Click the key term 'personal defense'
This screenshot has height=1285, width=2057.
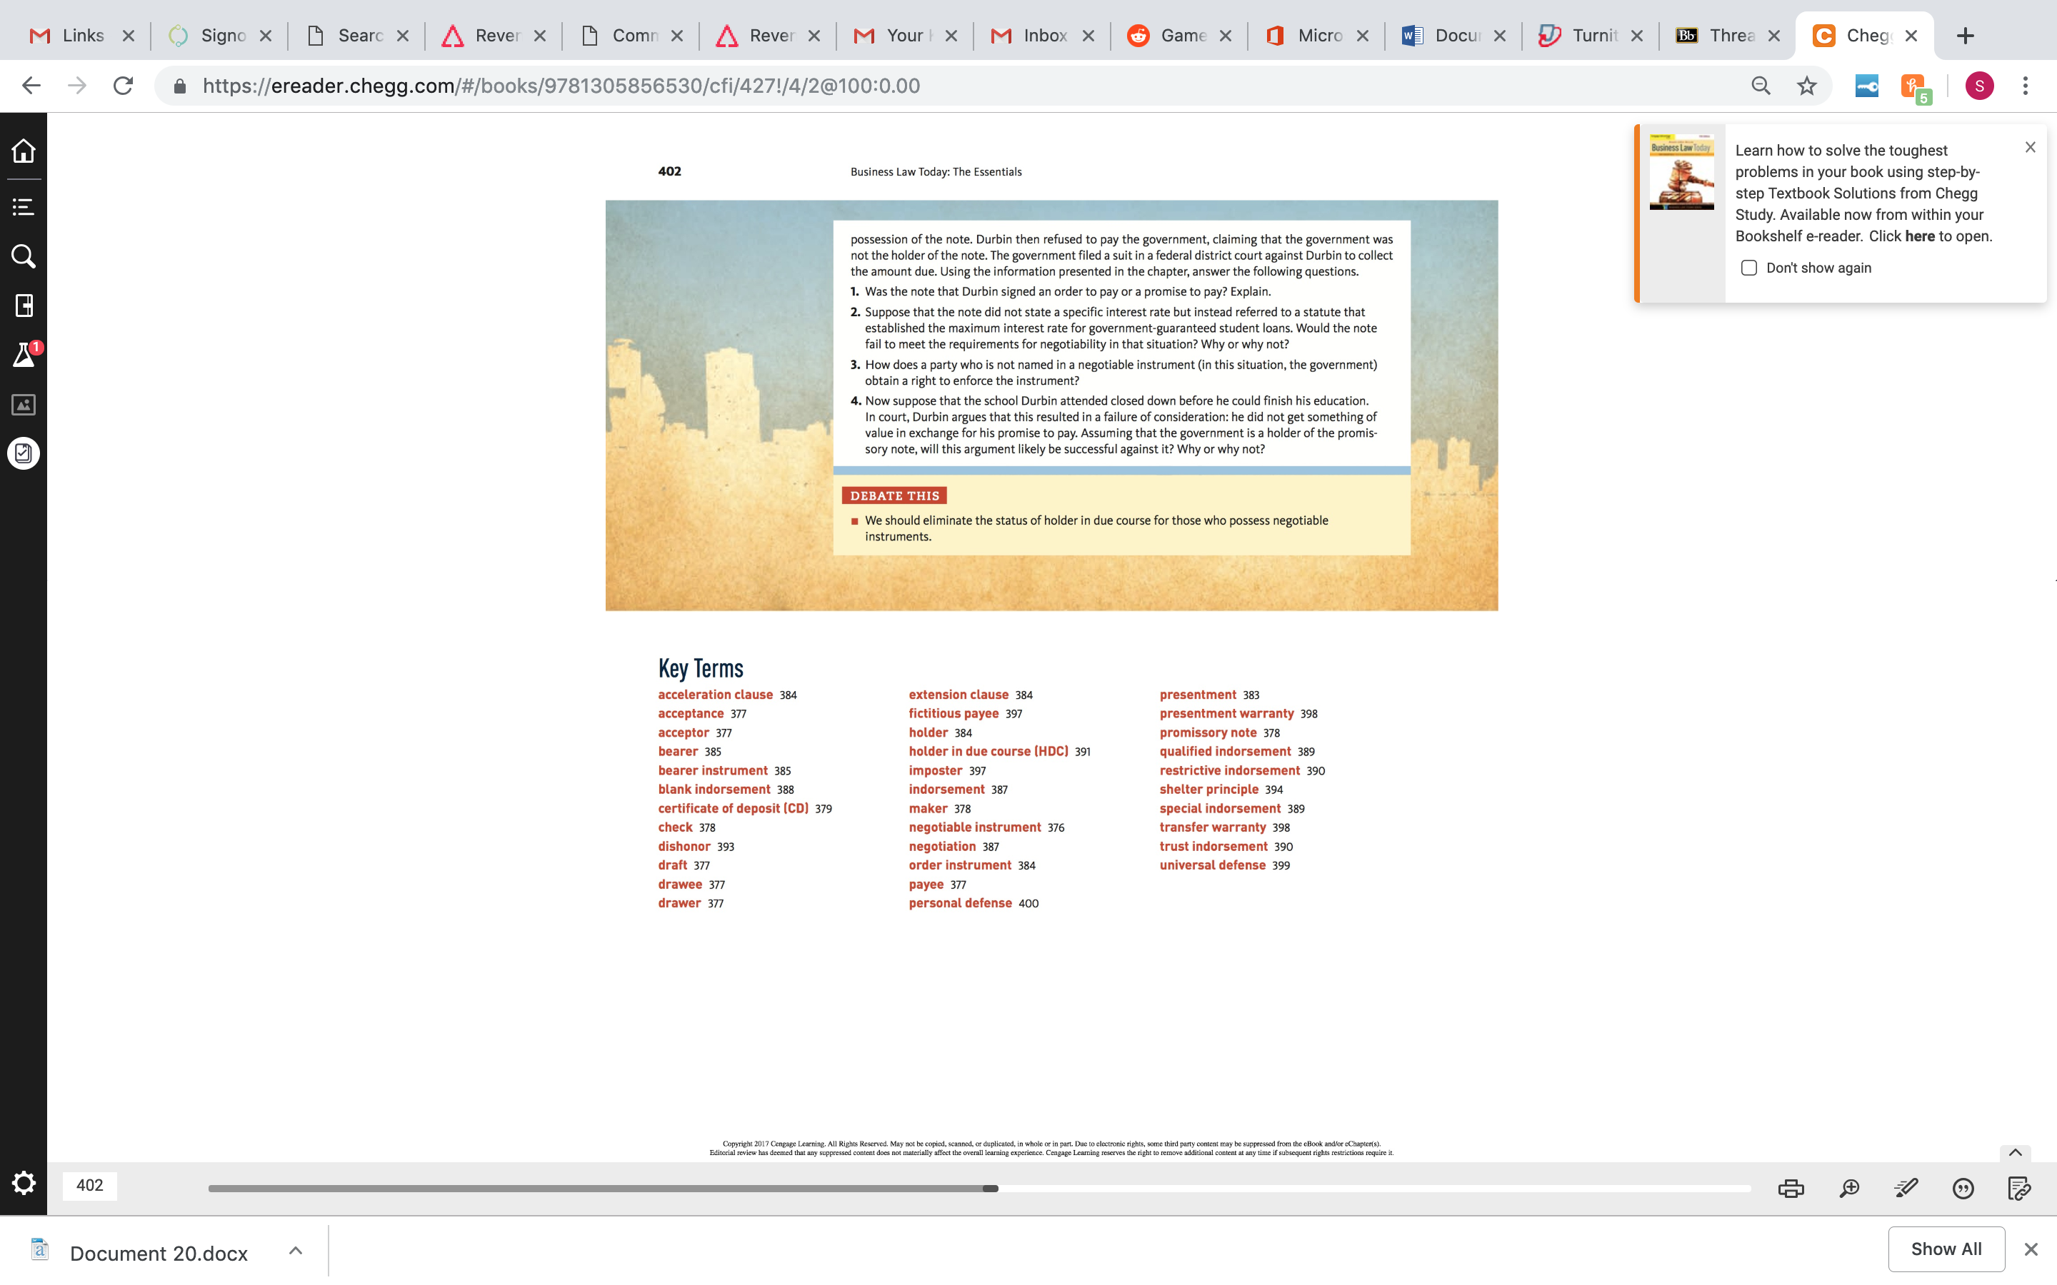coord(961,903)
